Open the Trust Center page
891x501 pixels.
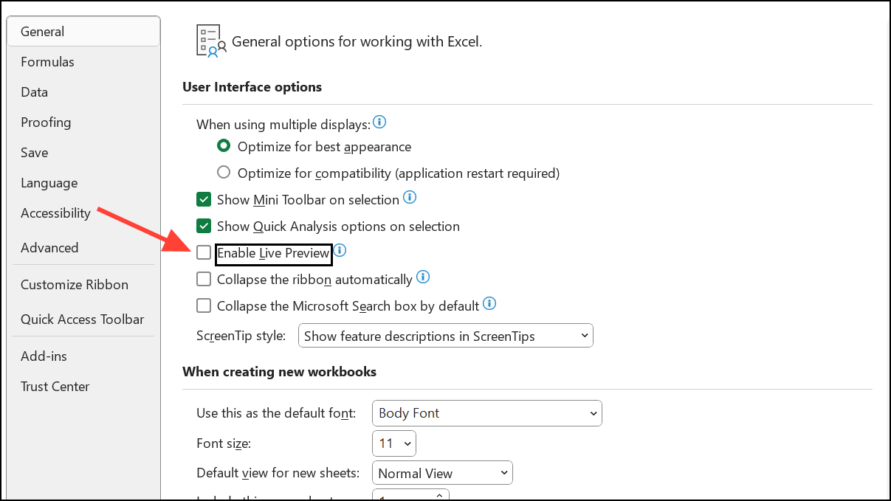pyautogui.click(x=55, y=386)
